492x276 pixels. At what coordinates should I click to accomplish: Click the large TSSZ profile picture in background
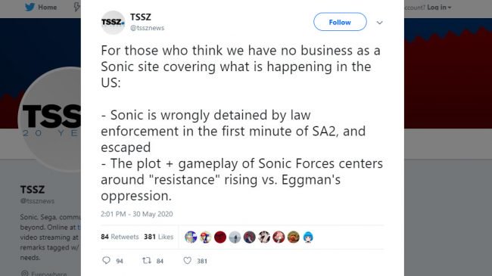(49, 119)
